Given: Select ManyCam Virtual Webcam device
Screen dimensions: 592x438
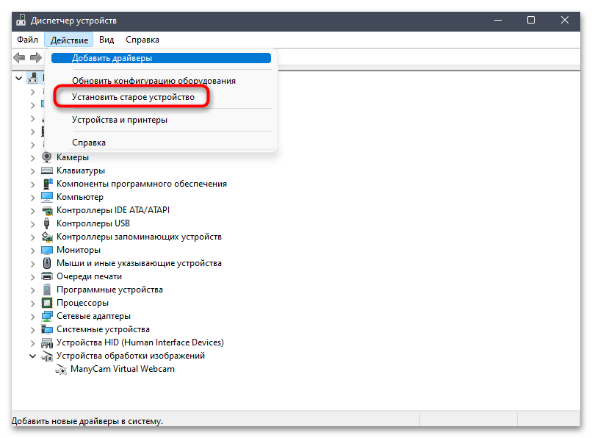Looking at the screenshot, I should 123,369.
